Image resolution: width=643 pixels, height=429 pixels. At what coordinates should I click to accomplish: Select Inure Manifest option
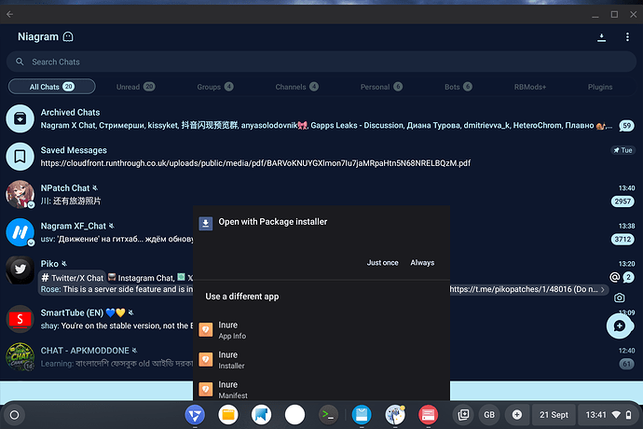tap(321, 389)
